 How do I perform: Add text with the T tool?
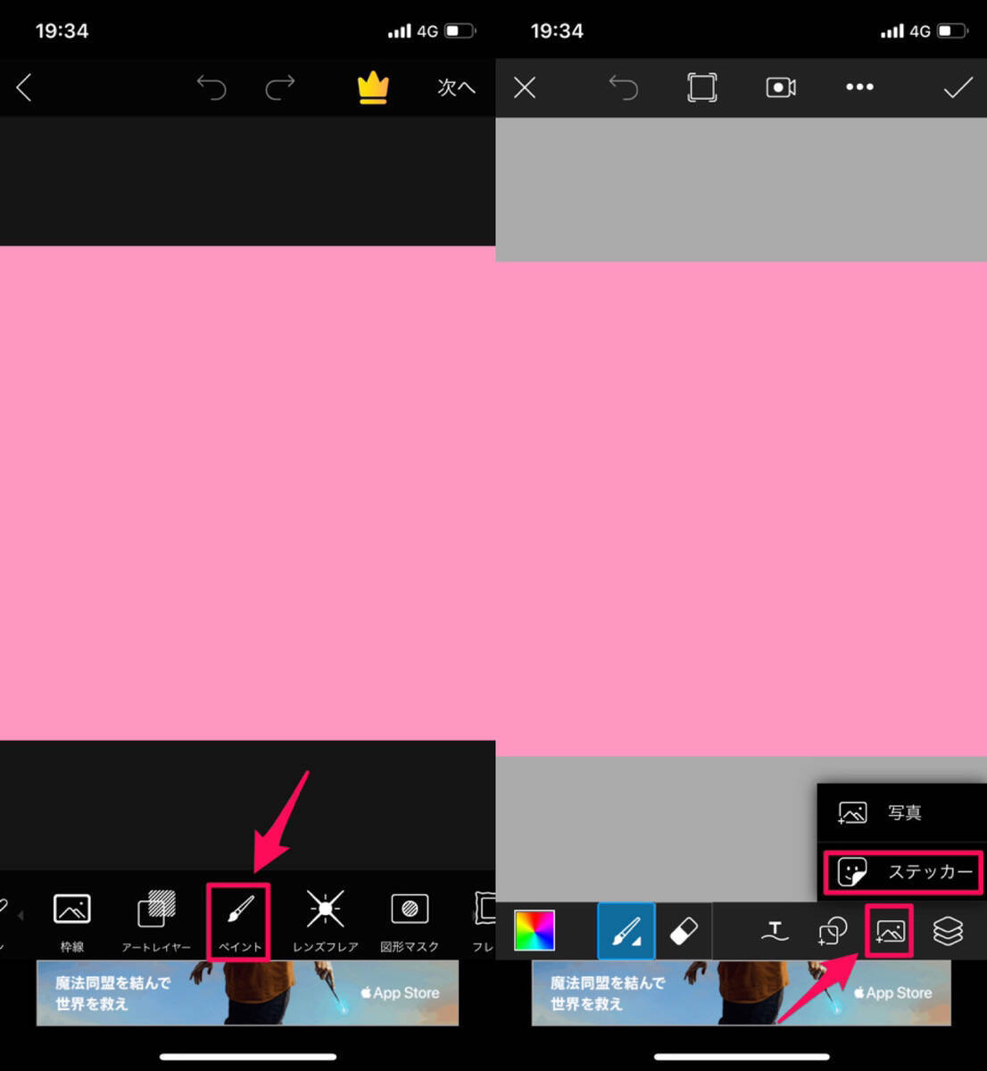(x=775, y=932)
